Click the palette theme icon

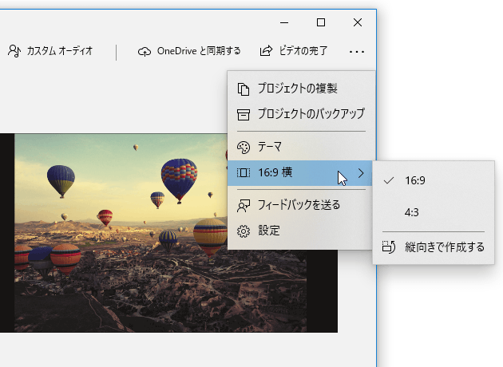(x=244, y=148)
